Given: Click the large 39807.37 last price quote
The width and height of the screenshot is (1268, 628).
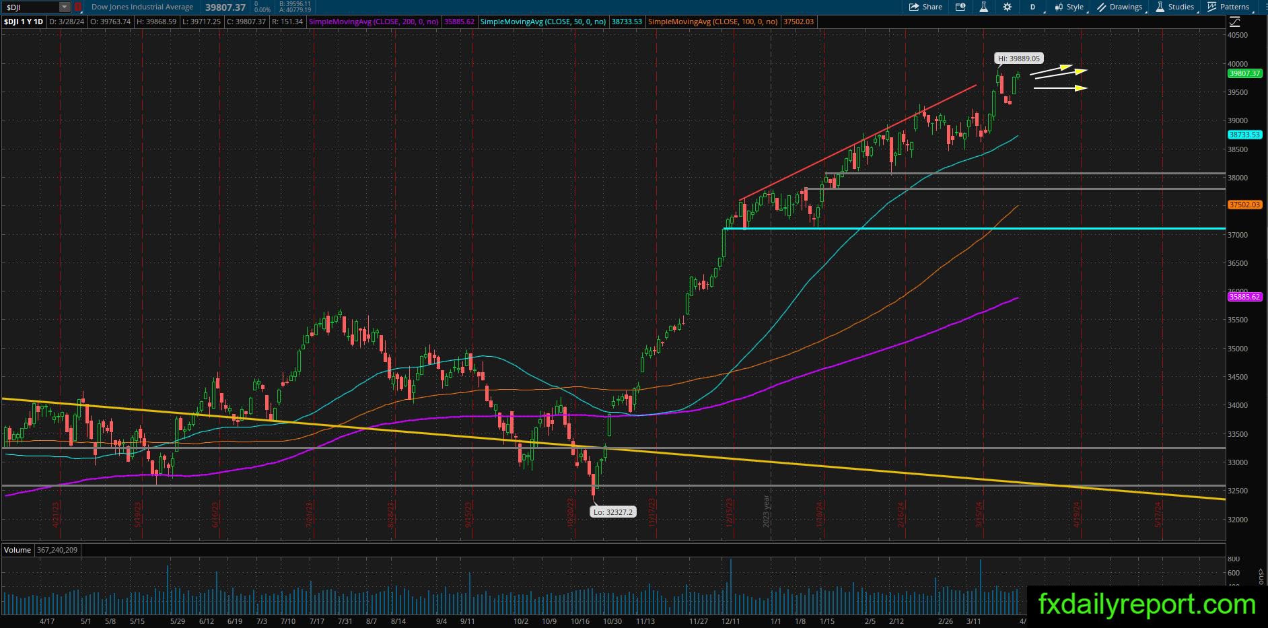Looking at the screenshot, I should pyautogui.click(x=225, y=7).
